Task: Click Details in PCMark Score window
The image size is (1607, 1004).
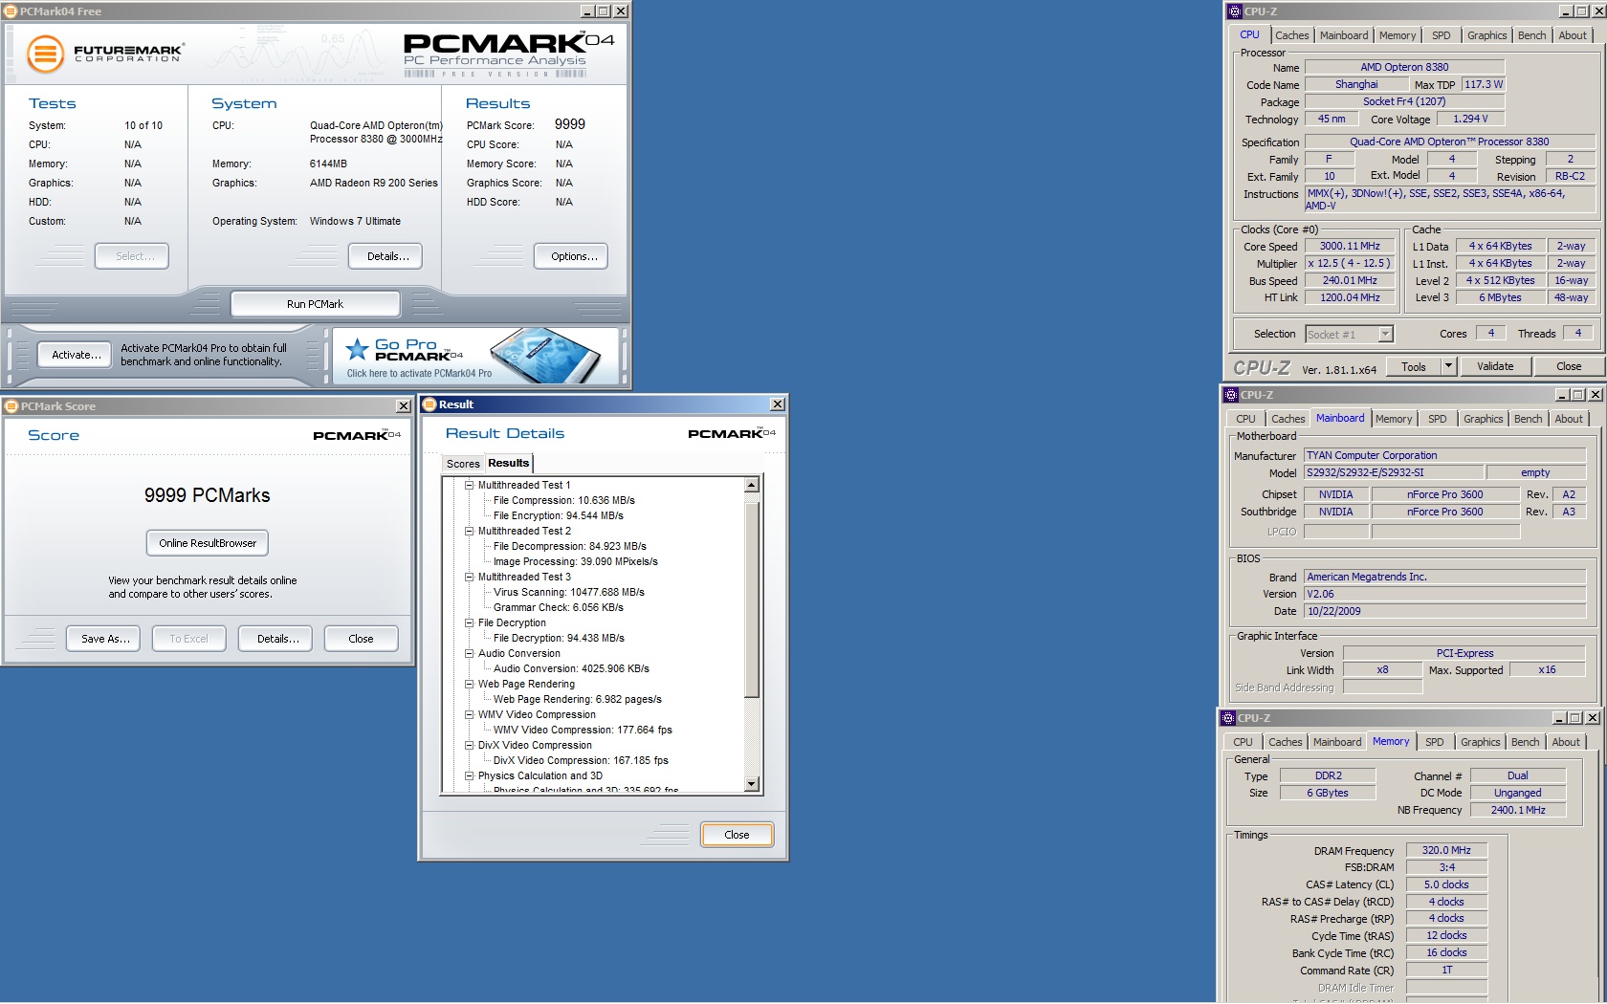Action: [277, 639]
